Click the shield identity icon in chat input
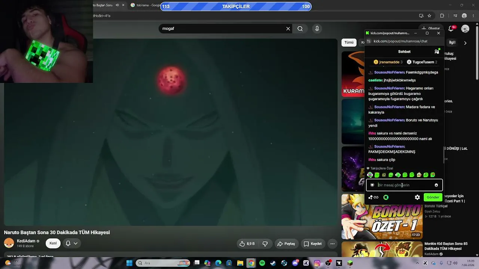Viewport: 479px width, 269px height. click(x=372, y=185)
